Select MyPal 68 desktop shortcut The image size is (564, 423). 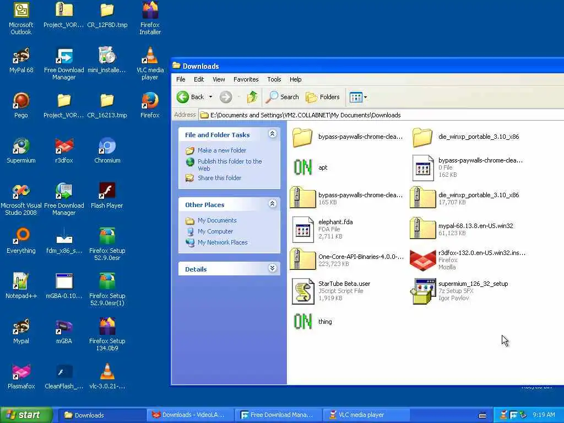pos(21,60)
